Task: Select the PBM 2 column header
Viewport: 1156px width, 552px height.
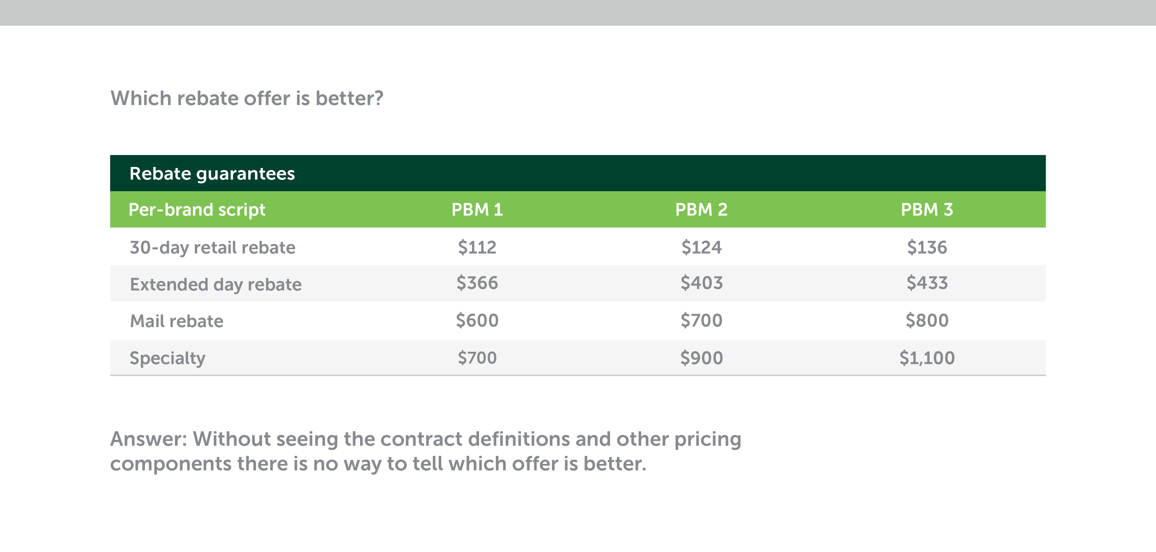Action: coord(701,210)
